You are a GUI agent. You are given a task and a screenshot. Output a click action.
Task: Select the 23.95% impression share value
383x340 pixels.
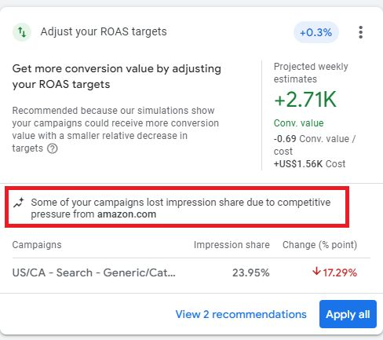pyautogui.click(x=251, y=272)
